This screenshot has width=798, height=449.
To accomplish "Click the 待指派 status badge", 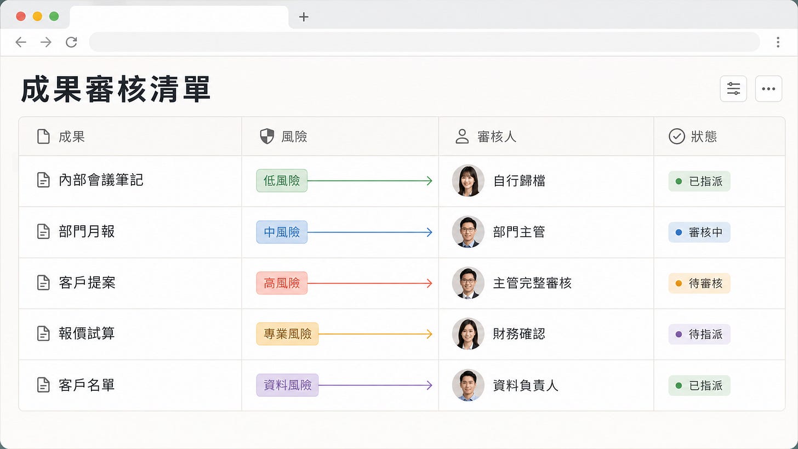I will click(x=699, y=334).
